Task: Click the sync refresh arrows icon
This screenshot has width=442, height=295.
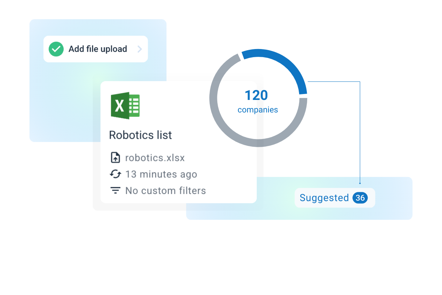Action: coord(116,174)
